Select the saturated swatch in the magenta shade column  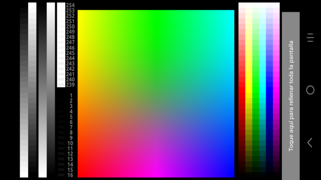(x=276, y=90)
